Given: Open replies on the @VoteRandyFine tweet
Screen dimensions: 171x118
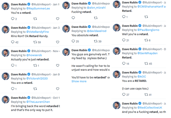Looking at the screenshot, I should pyautogui.click(x=12, y=42).
